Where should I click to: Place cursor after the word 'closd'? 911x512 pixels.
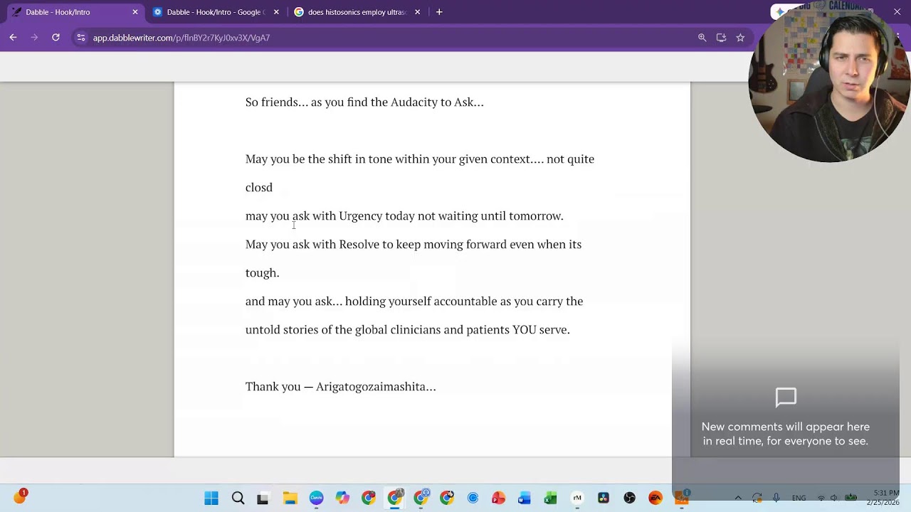pos(273,188)
